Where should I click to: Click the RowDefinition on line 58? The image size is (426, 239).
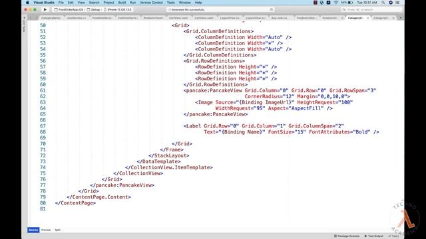point(236,72)
